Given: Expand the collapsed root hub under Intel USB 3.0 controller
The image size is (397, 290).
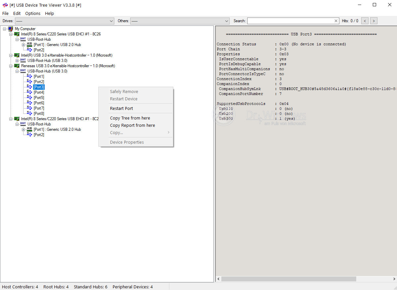Looking at the screenshot, I should click(17, 61).
